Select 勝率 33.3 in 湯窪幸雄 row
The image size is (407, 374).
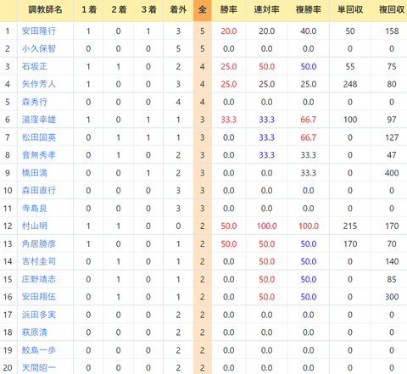coord(229,120)
